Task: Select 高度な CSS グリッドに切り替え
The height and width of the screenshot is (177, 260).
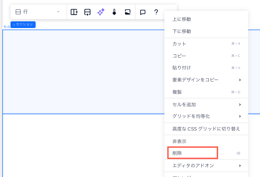Action: click(206, 129)
